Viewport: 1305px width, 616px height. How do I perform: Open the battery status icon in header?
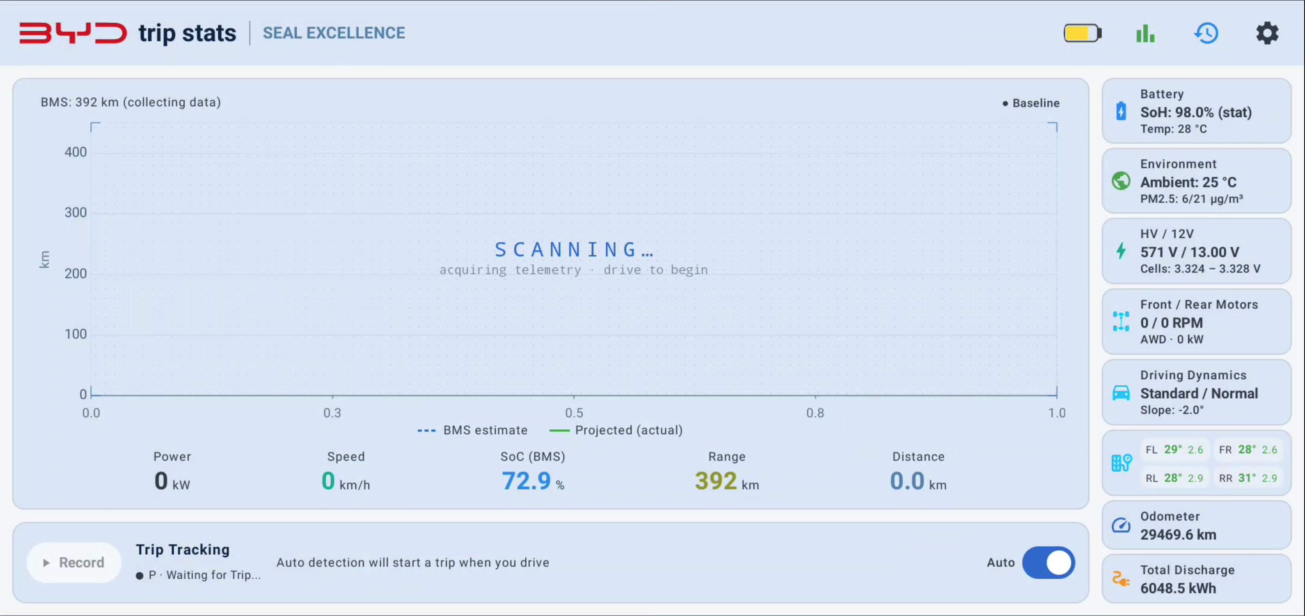coord(1083,33)
